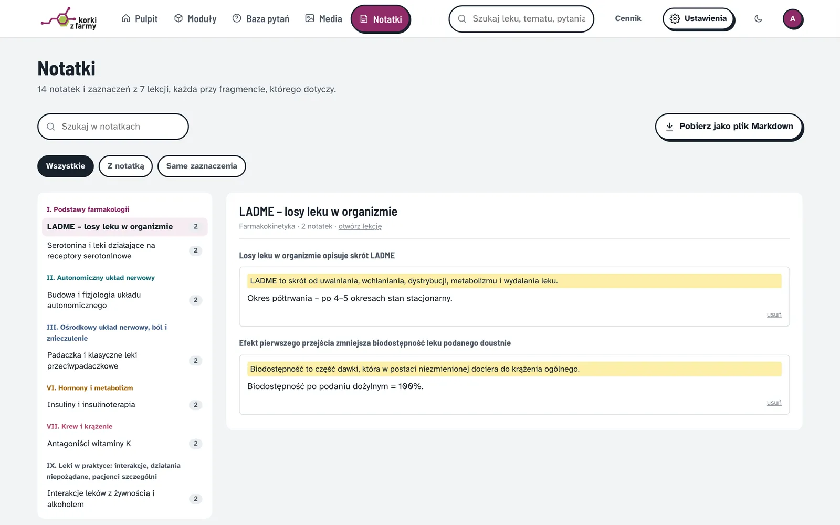The image size is (840, 525).
Task: Click the download icon in Pobierz jako plik Markdown
Action: pos(669,127)
